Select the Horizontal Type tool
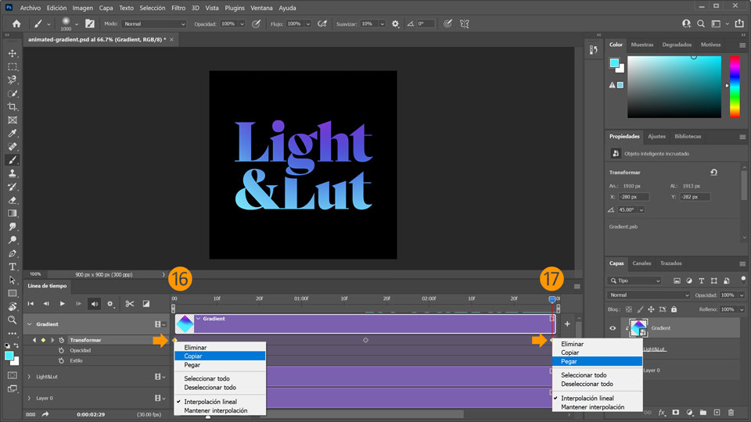Screen dimensions: 751x422 click(x=13, y=266)
